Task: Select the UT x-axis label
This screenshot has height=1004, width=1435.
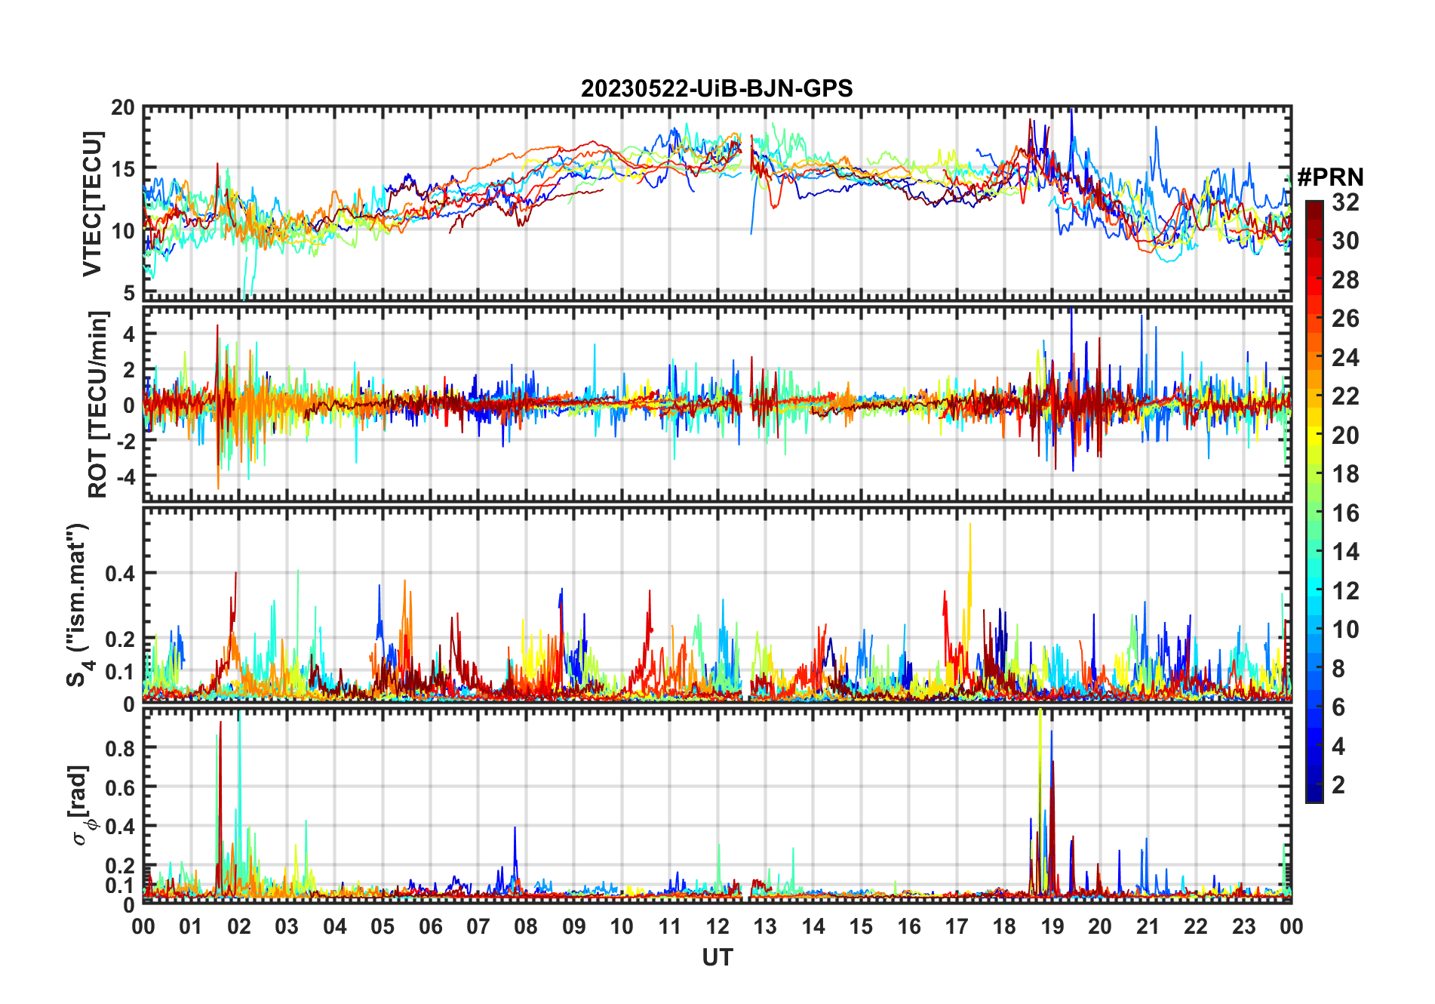Action: tap(717, 957)
